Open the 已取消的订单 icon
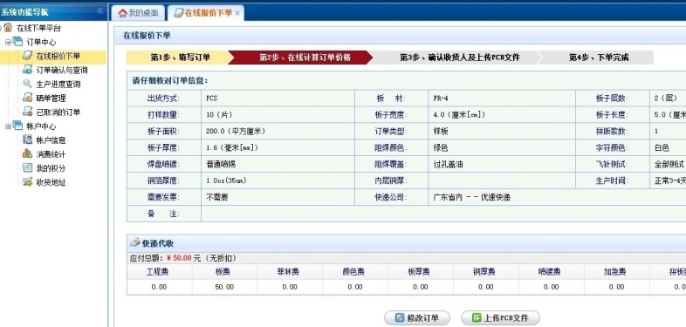The image size is (686, 327). [28, 112]
